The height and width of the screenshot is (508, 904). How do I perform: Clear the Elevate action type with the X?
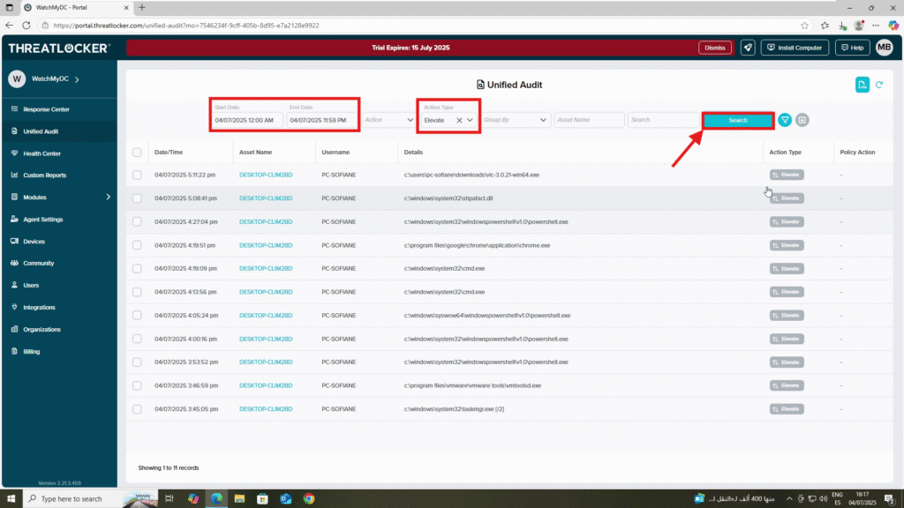[x=459, y=120]
